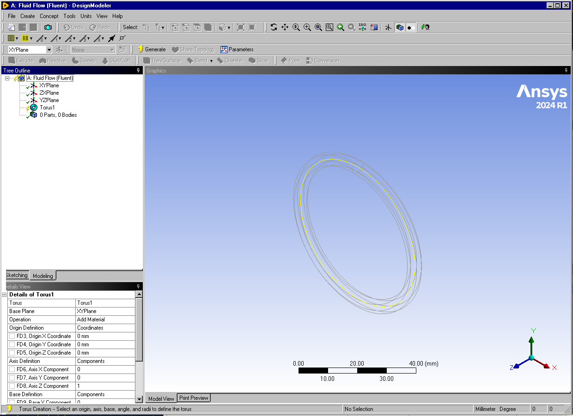The width and height of the screenshot is (573, 416).
Task: Check the FD3 Origin X Coordinate checkbox
Action: (x=12, y=336)
